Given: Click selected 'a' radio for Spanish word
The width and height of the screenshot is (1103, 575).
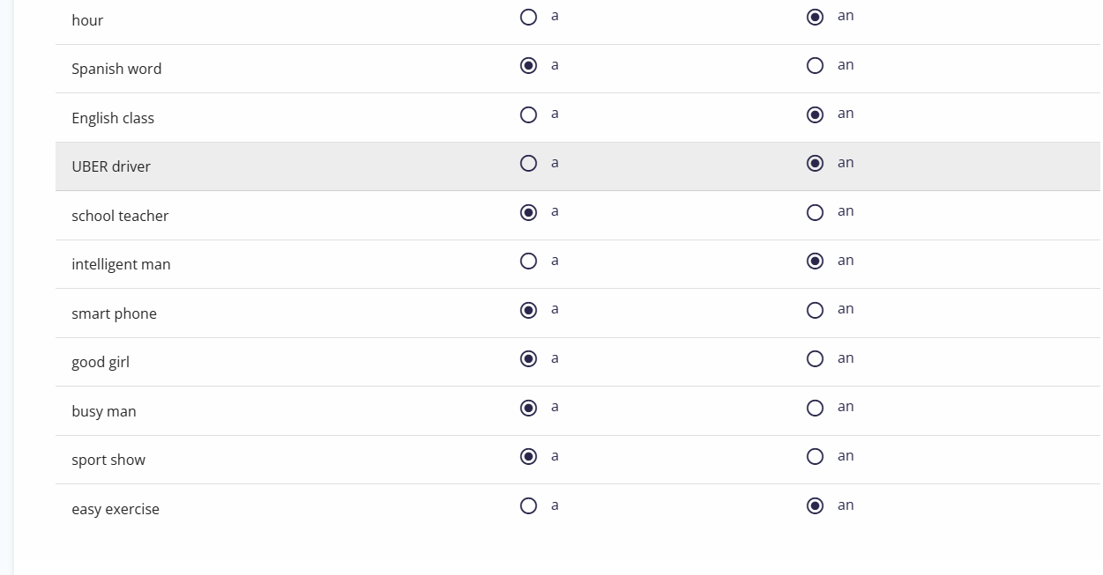Looking at the screenshot, I should 528,66.
